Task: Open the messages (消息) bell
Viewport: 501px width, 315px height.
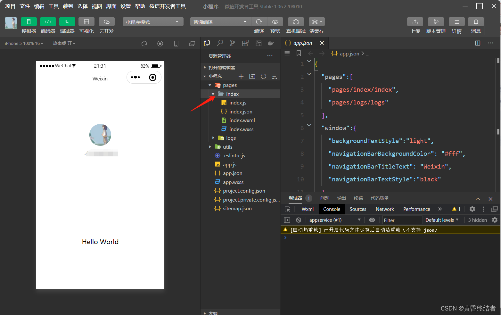Action: click(476, 22)
